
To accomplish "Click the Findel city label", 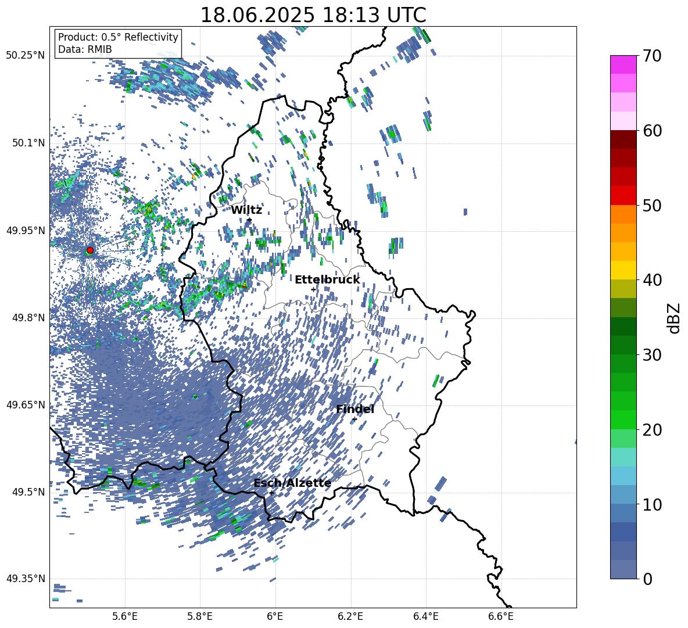I will [x=355, y=409].
